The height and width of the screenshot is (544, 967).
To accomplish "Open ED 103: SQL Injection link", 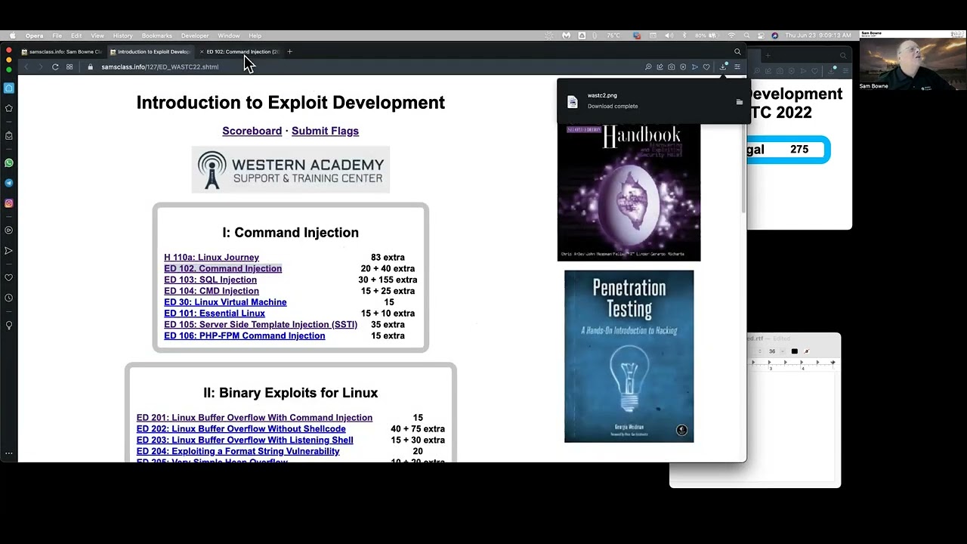I will tap(210, 280).
